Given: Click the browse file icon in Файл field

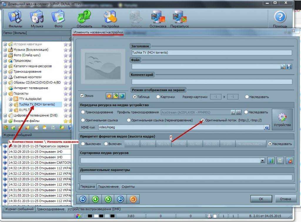Looking at the screenshot, I should point(283,66).
